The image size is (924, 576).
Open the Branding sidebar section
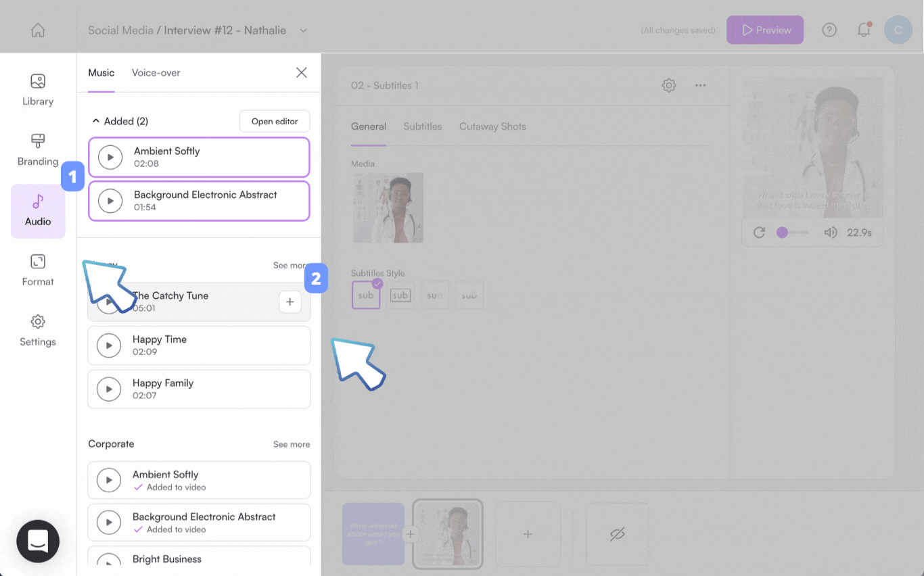point(38,150)
